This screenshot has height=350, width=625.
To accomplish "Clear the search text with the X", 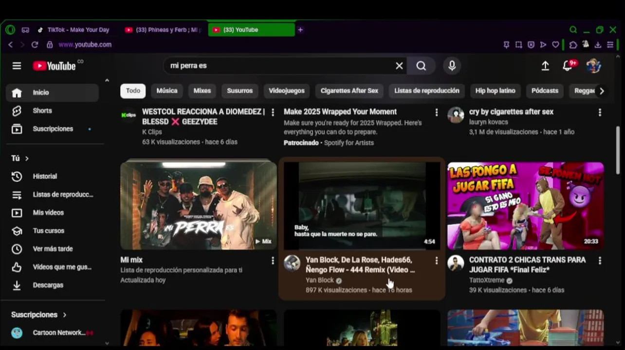I will pyautogui.click(x=399, y=66).
